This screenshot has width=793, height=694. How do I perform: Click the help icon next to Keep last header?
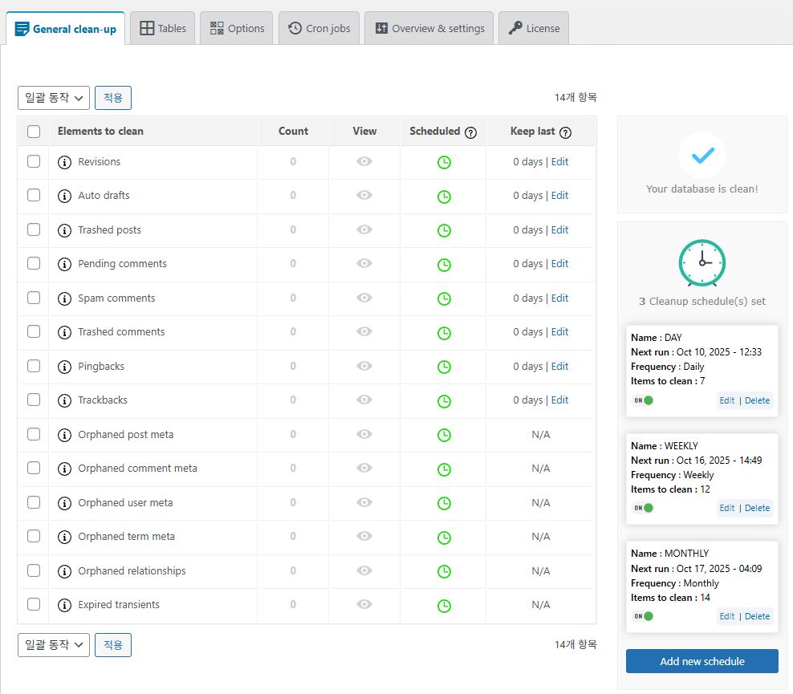[566, 132]
